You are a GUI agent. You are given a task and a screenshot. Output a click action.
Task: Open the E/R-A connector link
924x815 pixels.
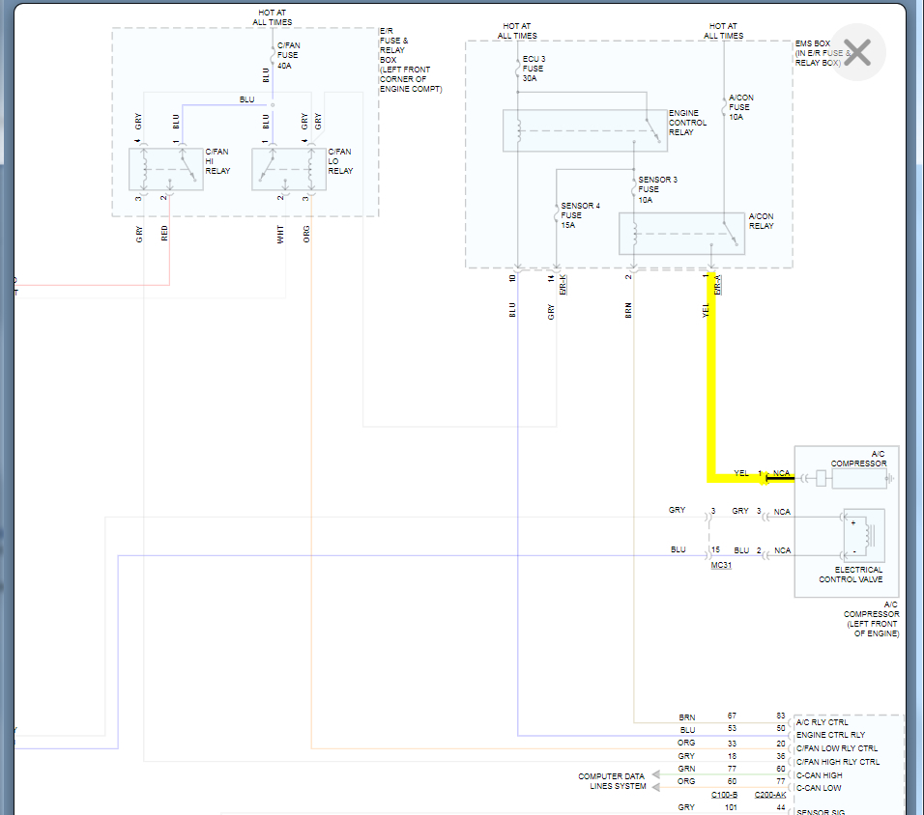click(x=718, y=285)
